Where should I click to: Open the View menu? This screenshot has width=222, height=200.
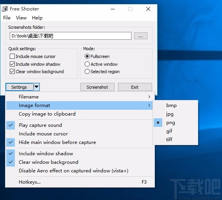click(x=21, y=18)
